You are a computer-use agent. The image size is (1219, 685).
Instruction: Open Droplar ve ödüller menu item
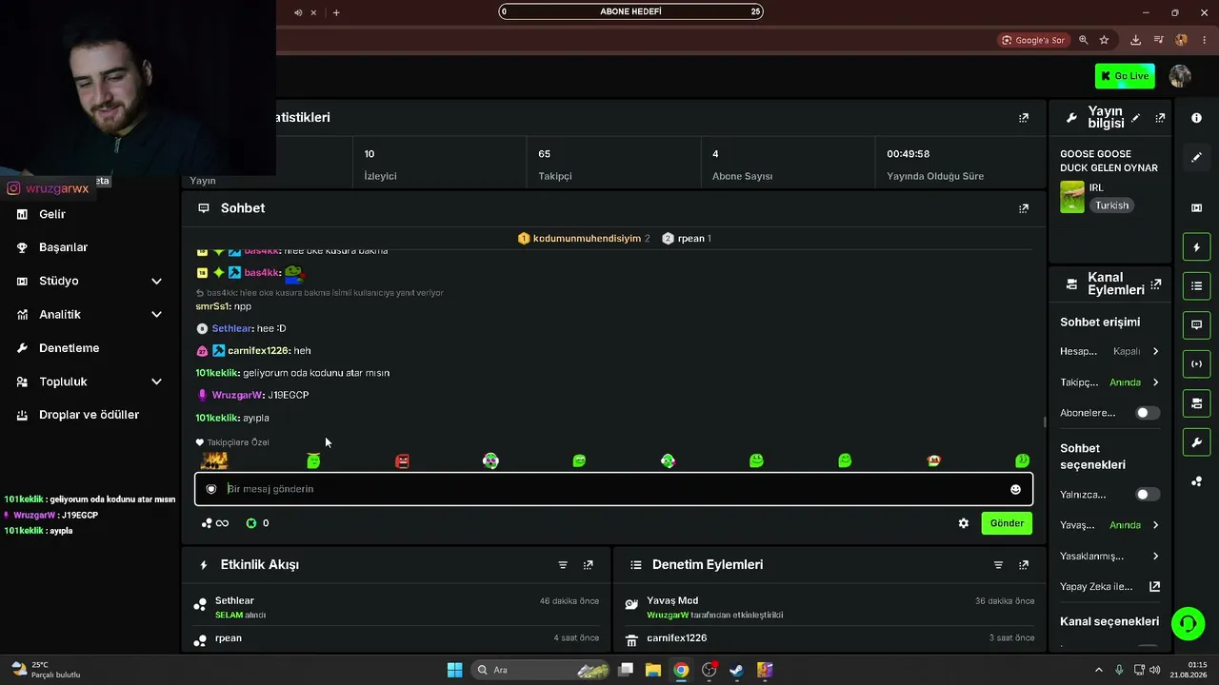(x=90, y=415)
